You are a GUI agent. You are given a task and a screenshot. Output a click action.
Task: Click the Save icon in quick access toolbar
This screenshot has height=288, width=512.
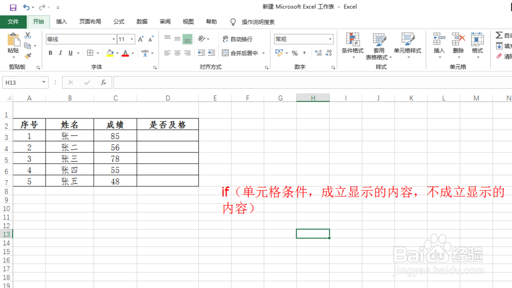click(13, 7)
